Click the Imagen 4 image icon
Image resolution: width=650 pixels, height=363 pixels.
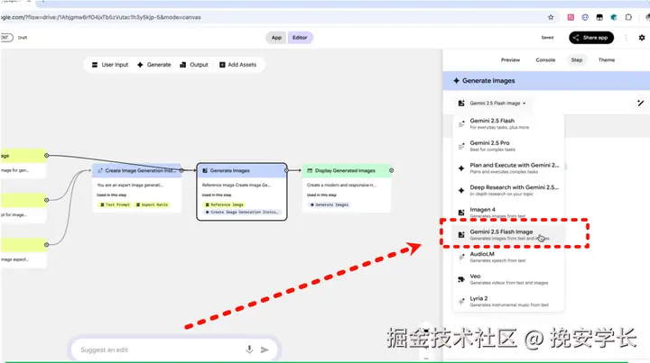[461, 213]
